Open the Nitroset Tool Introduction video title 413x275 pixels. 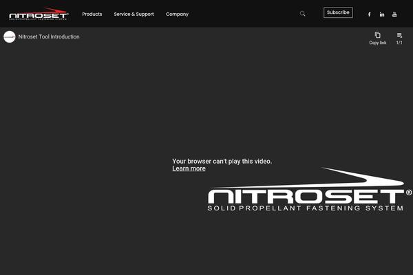pos(49,37)
